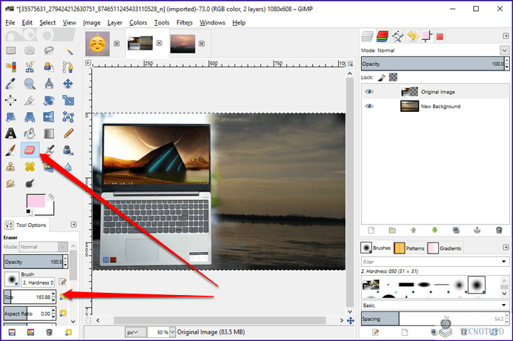The height and width of the screenshot is (341, 513).
Task: Anchor the floating layer
Action: (477, 231)
